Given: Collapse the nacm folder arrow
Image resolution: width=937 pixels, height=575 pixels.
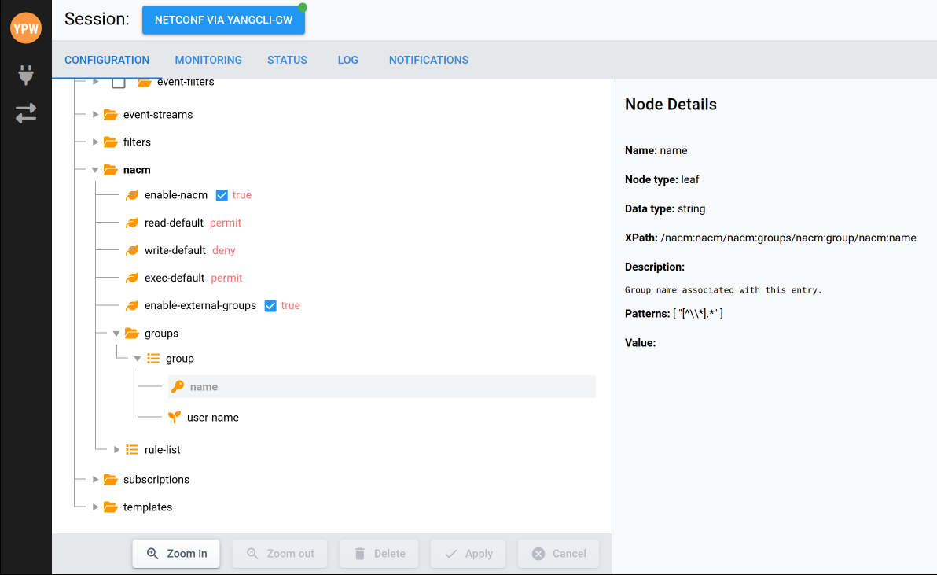Looking at the screenshot, I should coord(95,170).
